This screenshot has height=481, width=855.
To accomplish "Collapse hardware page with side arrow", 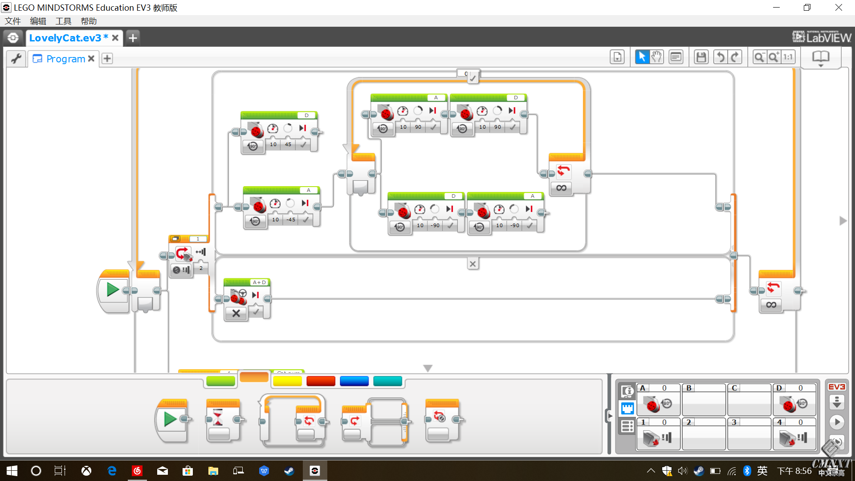I will [x=610, y=416].
